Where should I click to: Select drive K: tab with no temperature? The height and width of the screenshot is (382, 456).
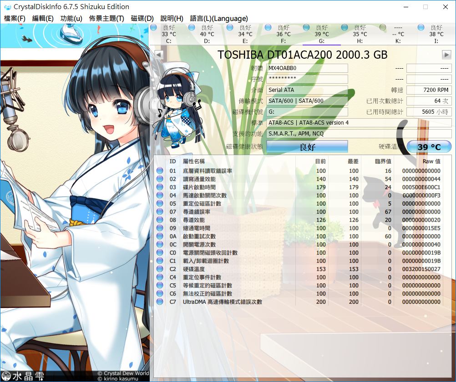pos(398,34)
